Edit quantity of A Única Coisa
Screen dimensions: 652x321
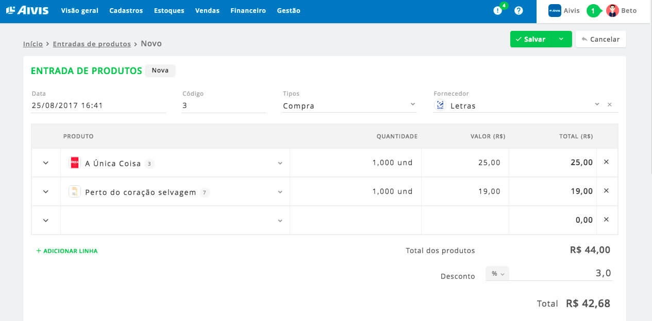[356, 163]
